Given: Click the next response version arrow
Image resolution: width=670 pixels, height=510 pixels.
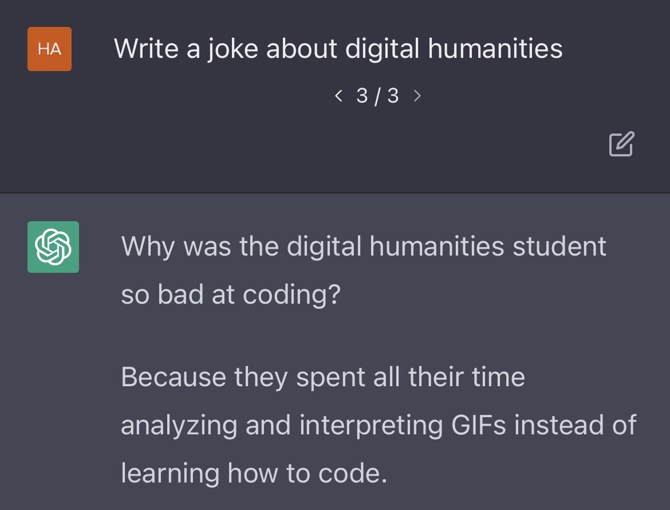Looking at the screenshot, I should (417, 96).
